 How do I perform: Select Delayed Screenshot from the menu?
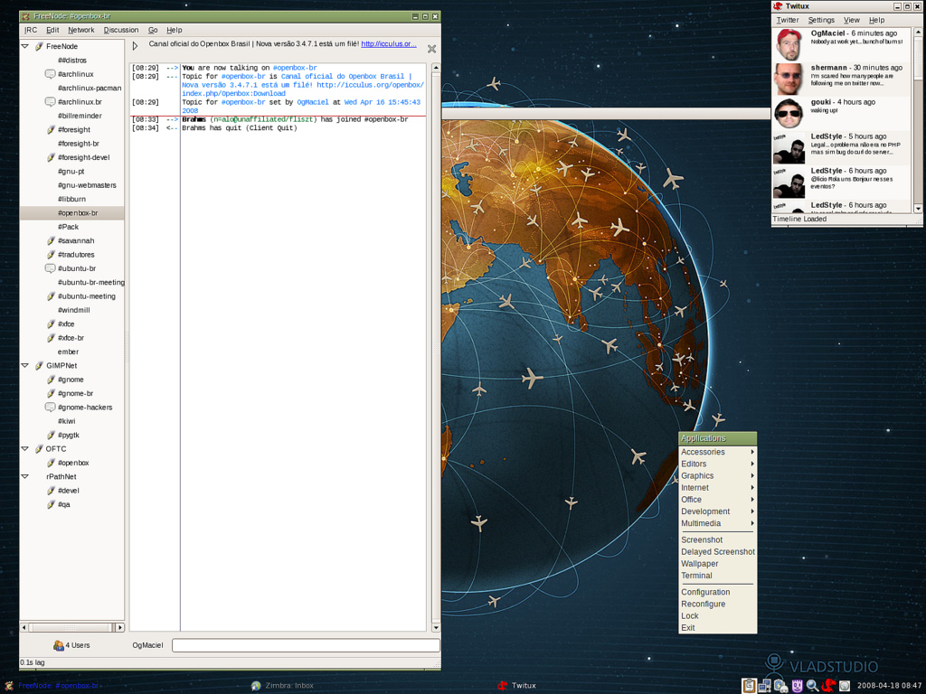pyautogui.click(x=717, y=552)
